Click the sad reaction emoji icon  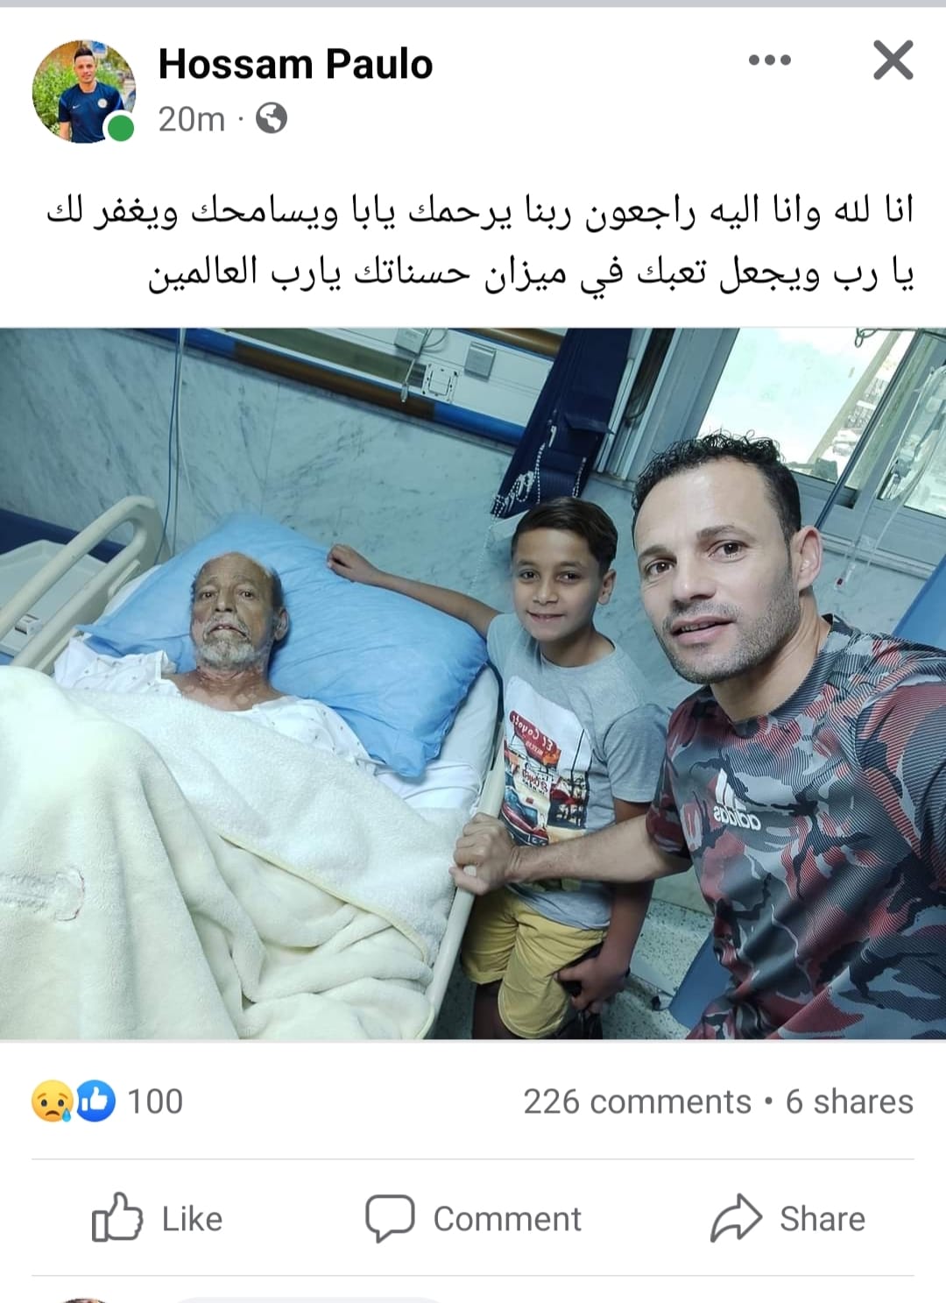pyautogui.click(x=52, y=1101)
